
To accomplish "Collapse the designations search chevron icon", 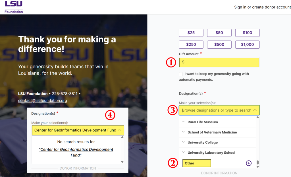I will [x=255, y=110].
